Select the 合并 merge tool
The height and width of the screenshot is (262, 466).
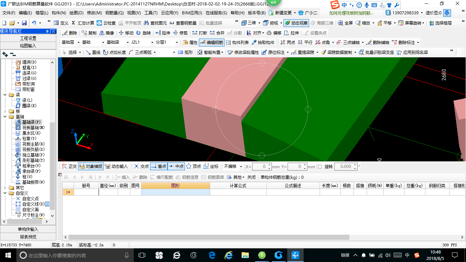[x=217, y=33]
